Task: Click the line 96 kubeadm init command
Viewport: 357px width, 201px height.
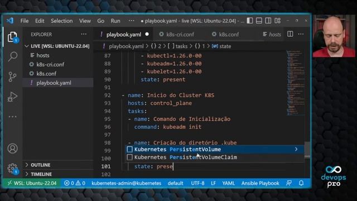Action: coord(168,127)
